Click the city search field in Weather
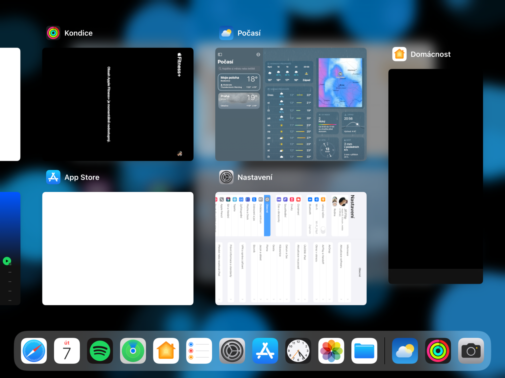Viewport: 505px width, 378px height. point(239,68)
